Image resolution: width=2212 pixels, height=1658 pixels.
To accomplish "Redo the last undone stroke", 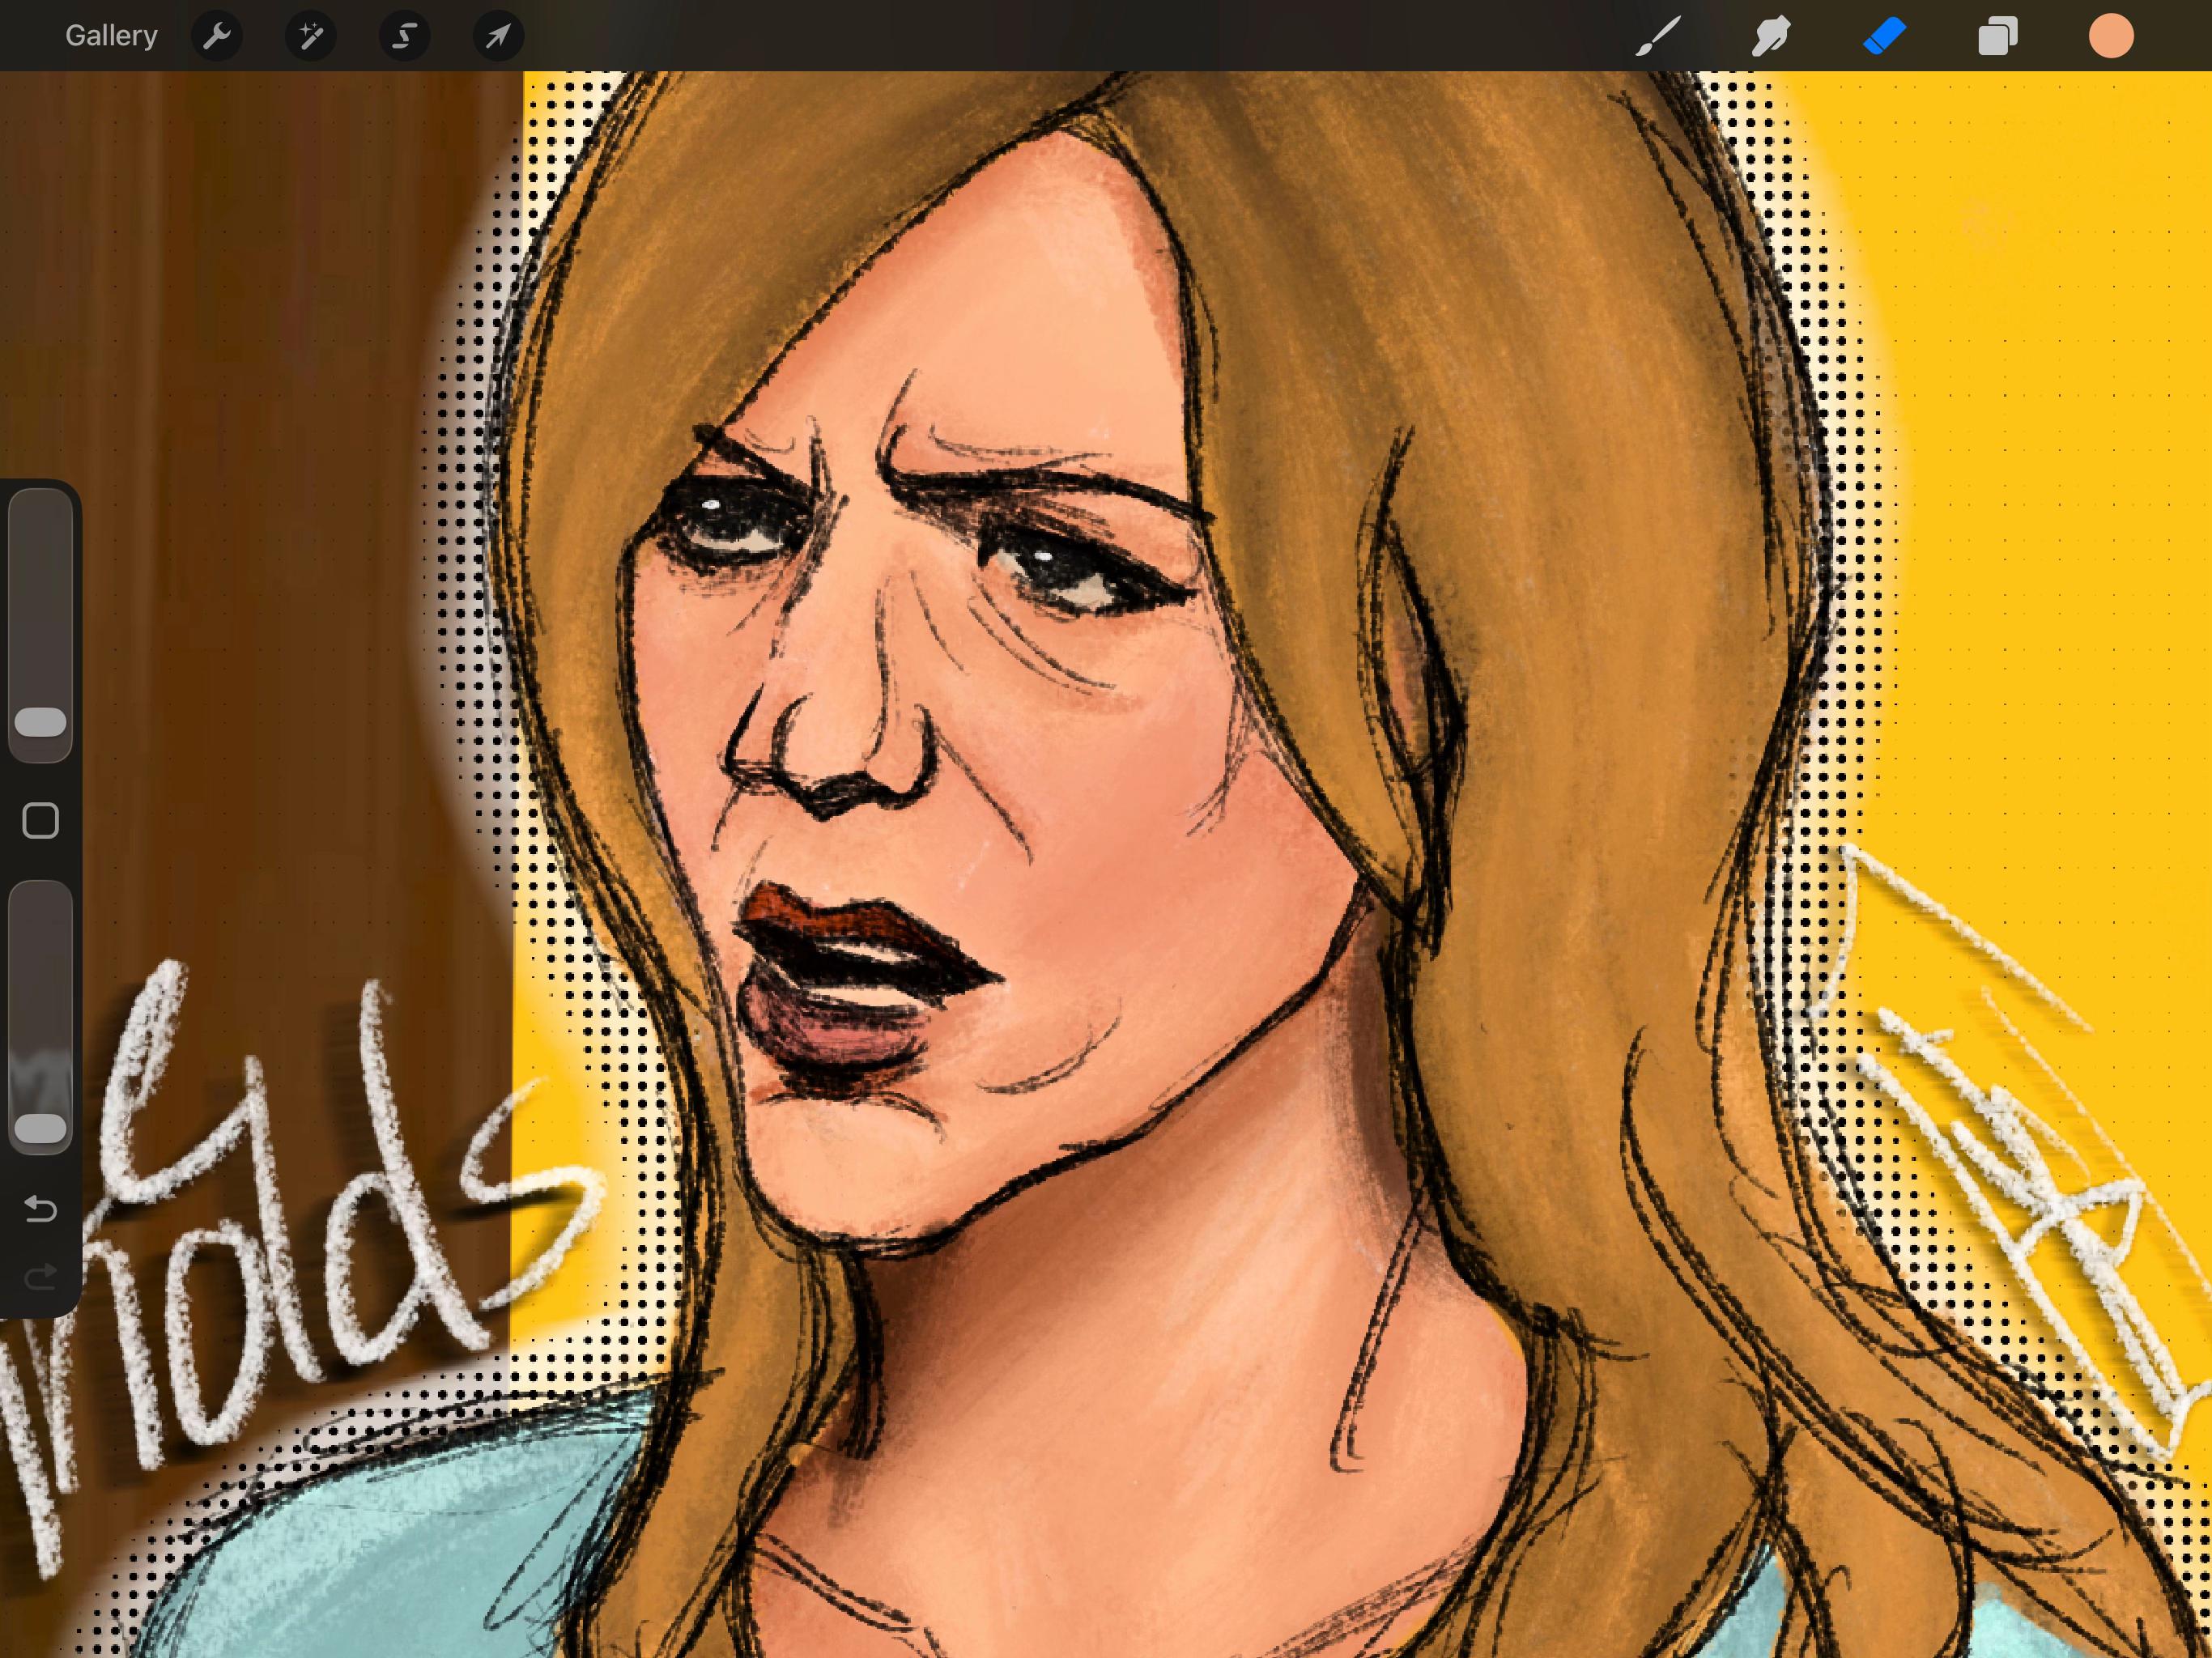I will pyautogui.click(x=40, y=1277).
